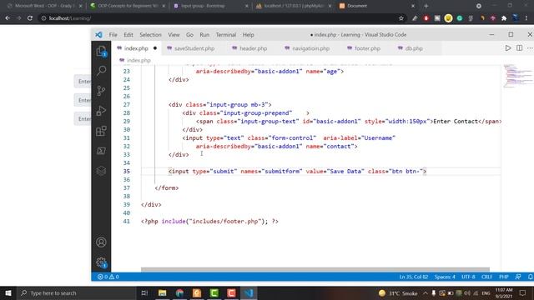Run the PHP file with the play icon
This screenshot has width=534, height=300.
click(x=508, y=48)
